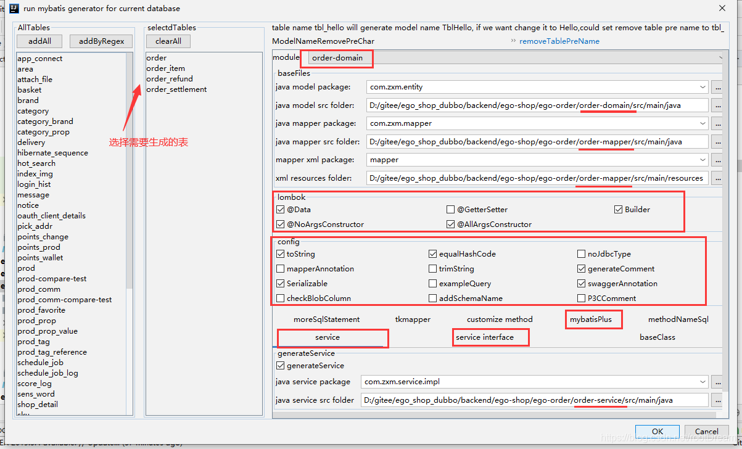Click the AllTables list vertical scrollbar

(130, 170)
